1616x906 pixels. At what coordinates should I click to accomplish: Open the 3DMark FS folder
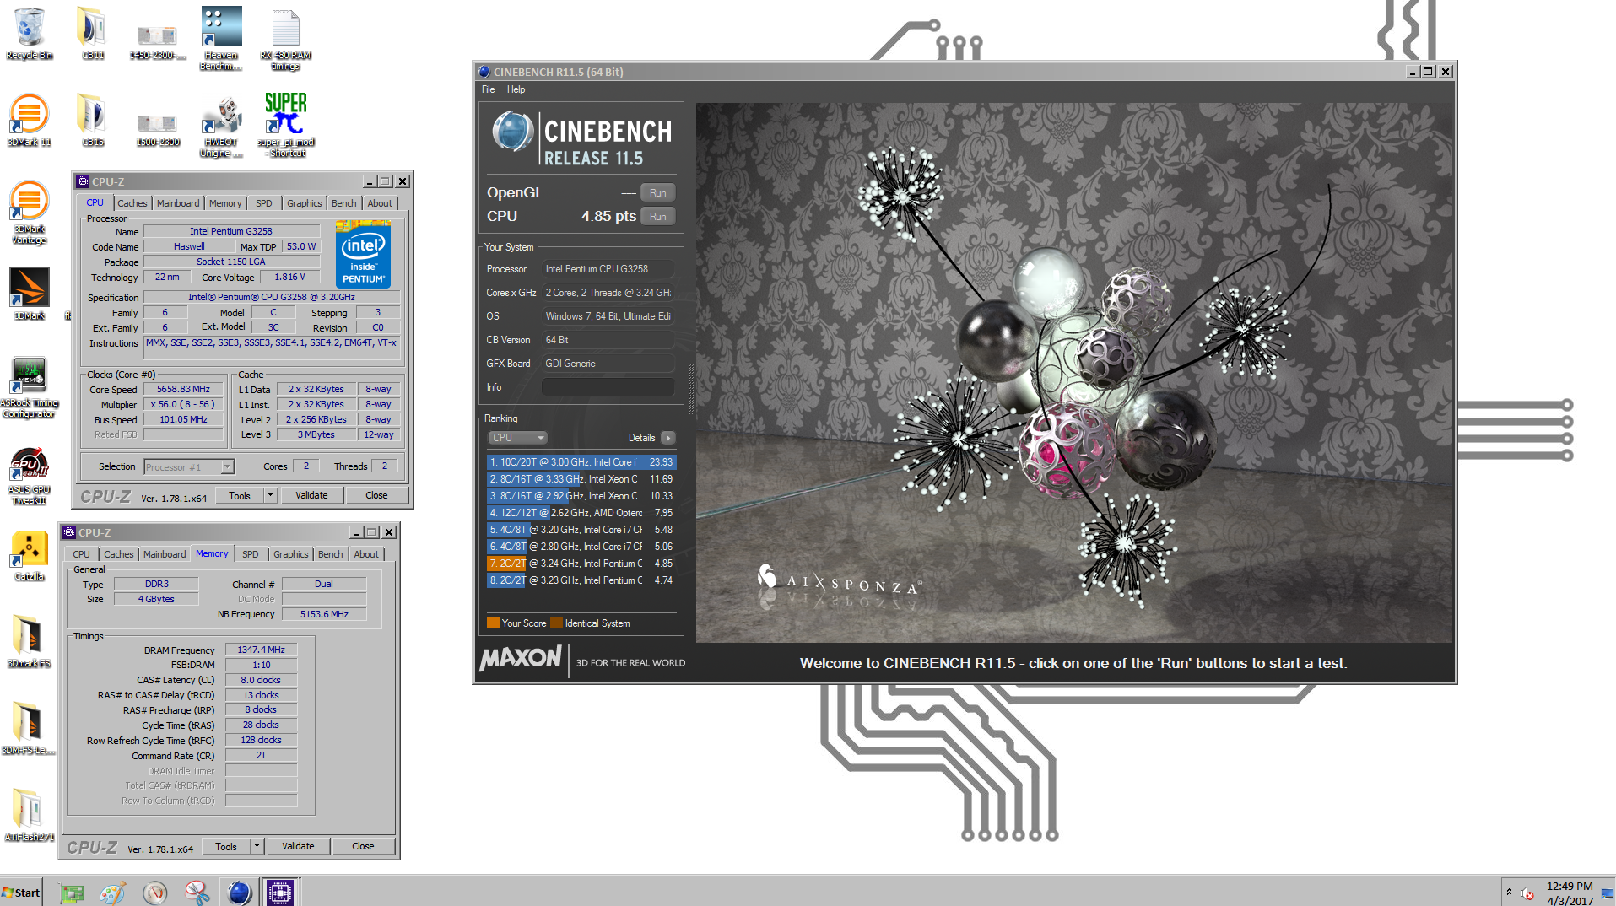pyautogui.click(x=30, y=641)
